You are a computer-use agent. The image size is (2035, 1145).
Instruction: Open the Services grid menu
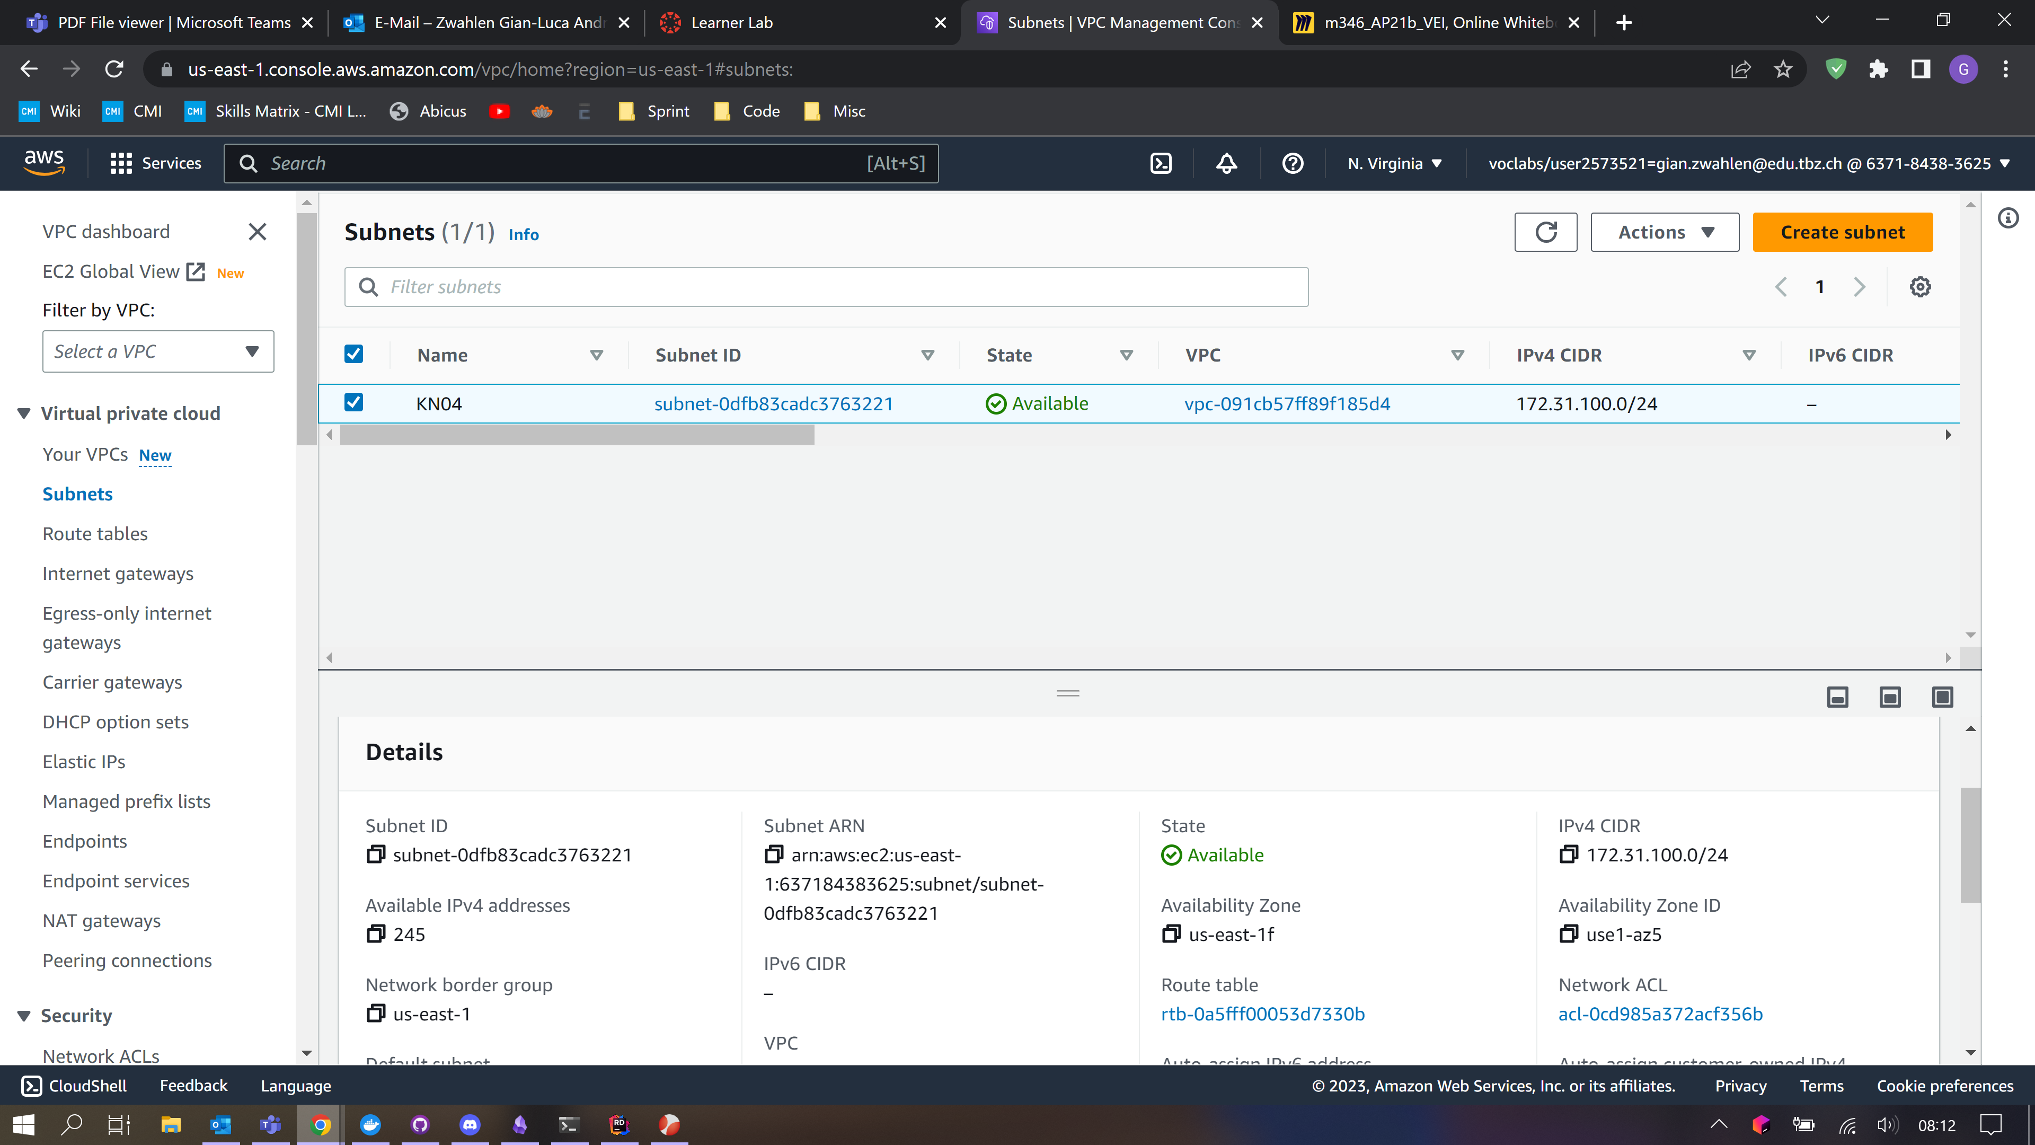point(120,164)
